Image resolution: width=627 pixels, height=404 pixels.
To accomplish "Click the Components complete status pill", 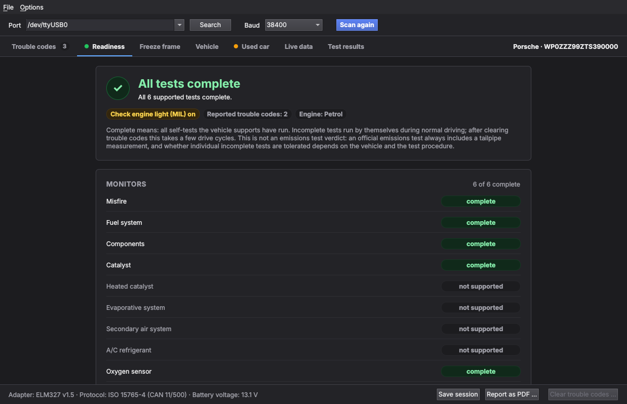I will (481, 243).
